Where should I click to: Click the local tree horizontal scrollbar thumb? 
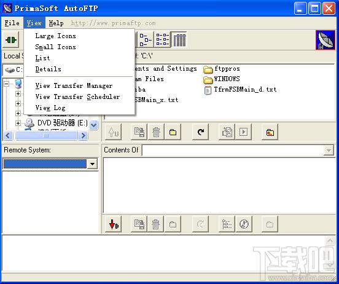(46, 136)
